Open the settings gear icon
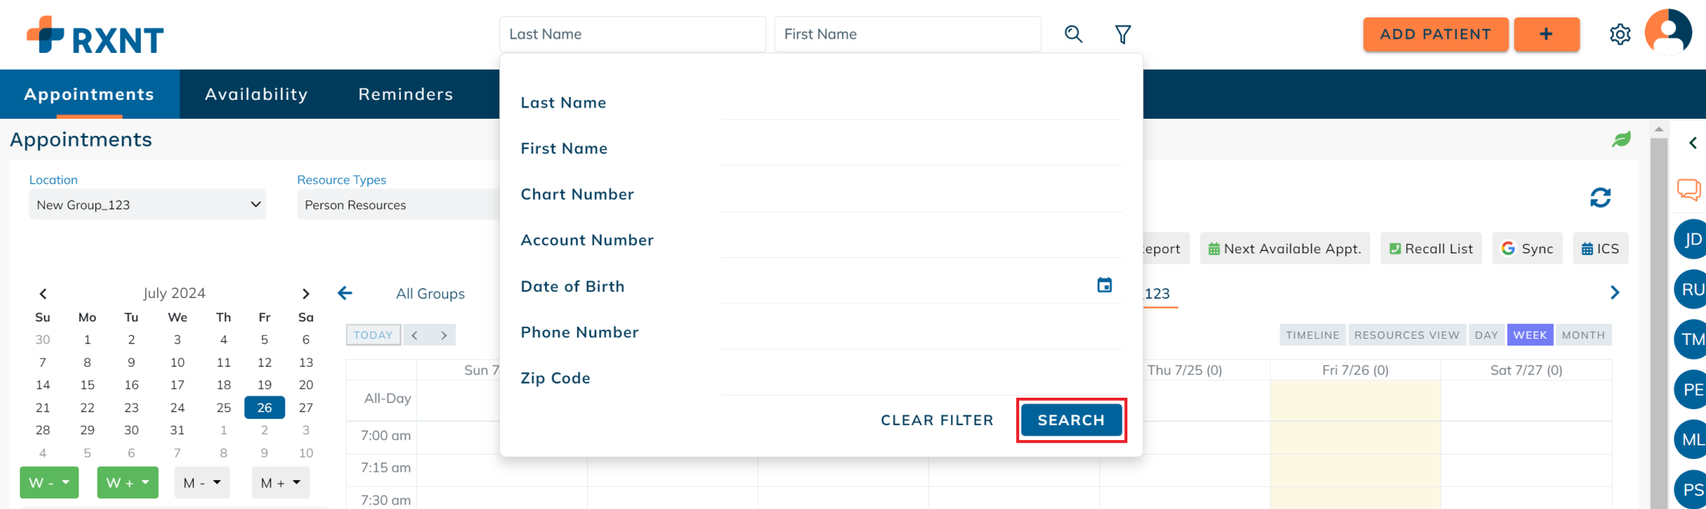Image resolution: width=1706 pixels, height=509 pixels. point(1620,34)
